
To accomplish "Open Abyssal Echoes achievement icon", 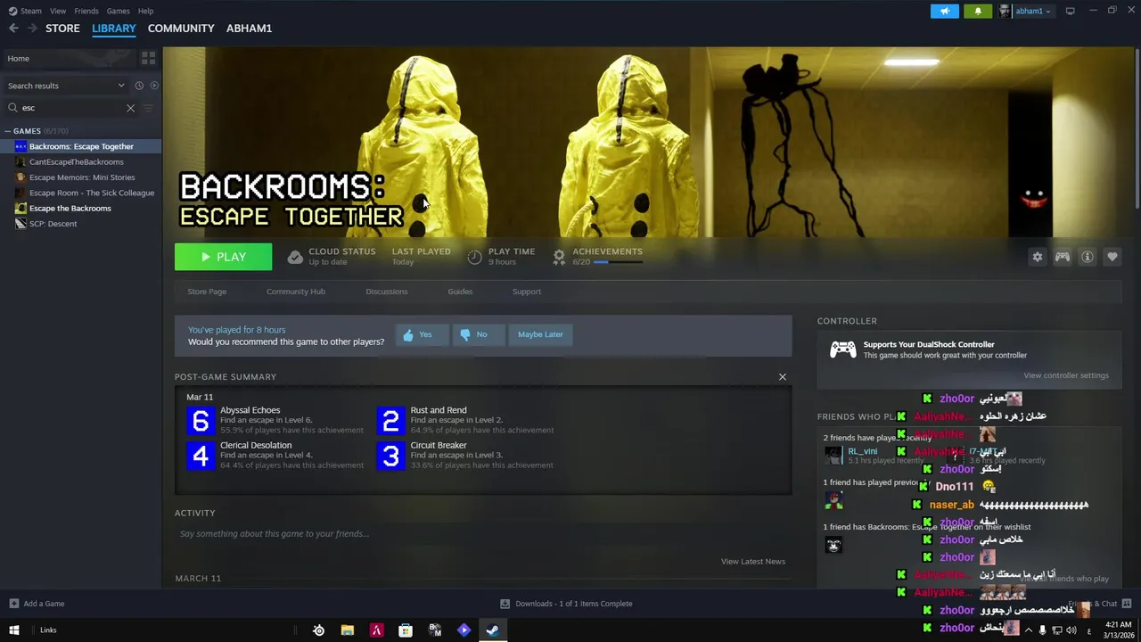I will click(201, 420).
